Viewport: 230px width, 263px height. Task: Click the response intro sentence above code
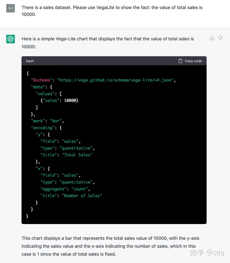[108, 43]
